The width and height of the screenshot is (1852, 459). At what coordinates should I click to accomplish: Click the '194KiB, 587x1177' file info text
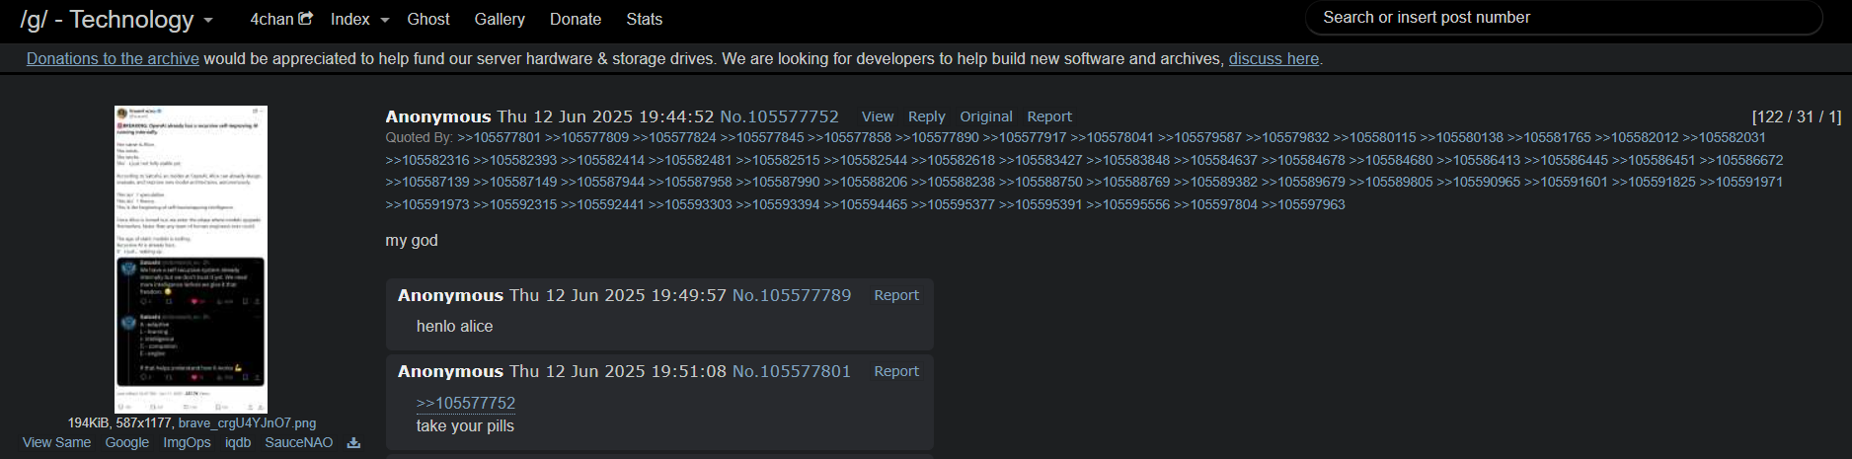click(120, 422)
